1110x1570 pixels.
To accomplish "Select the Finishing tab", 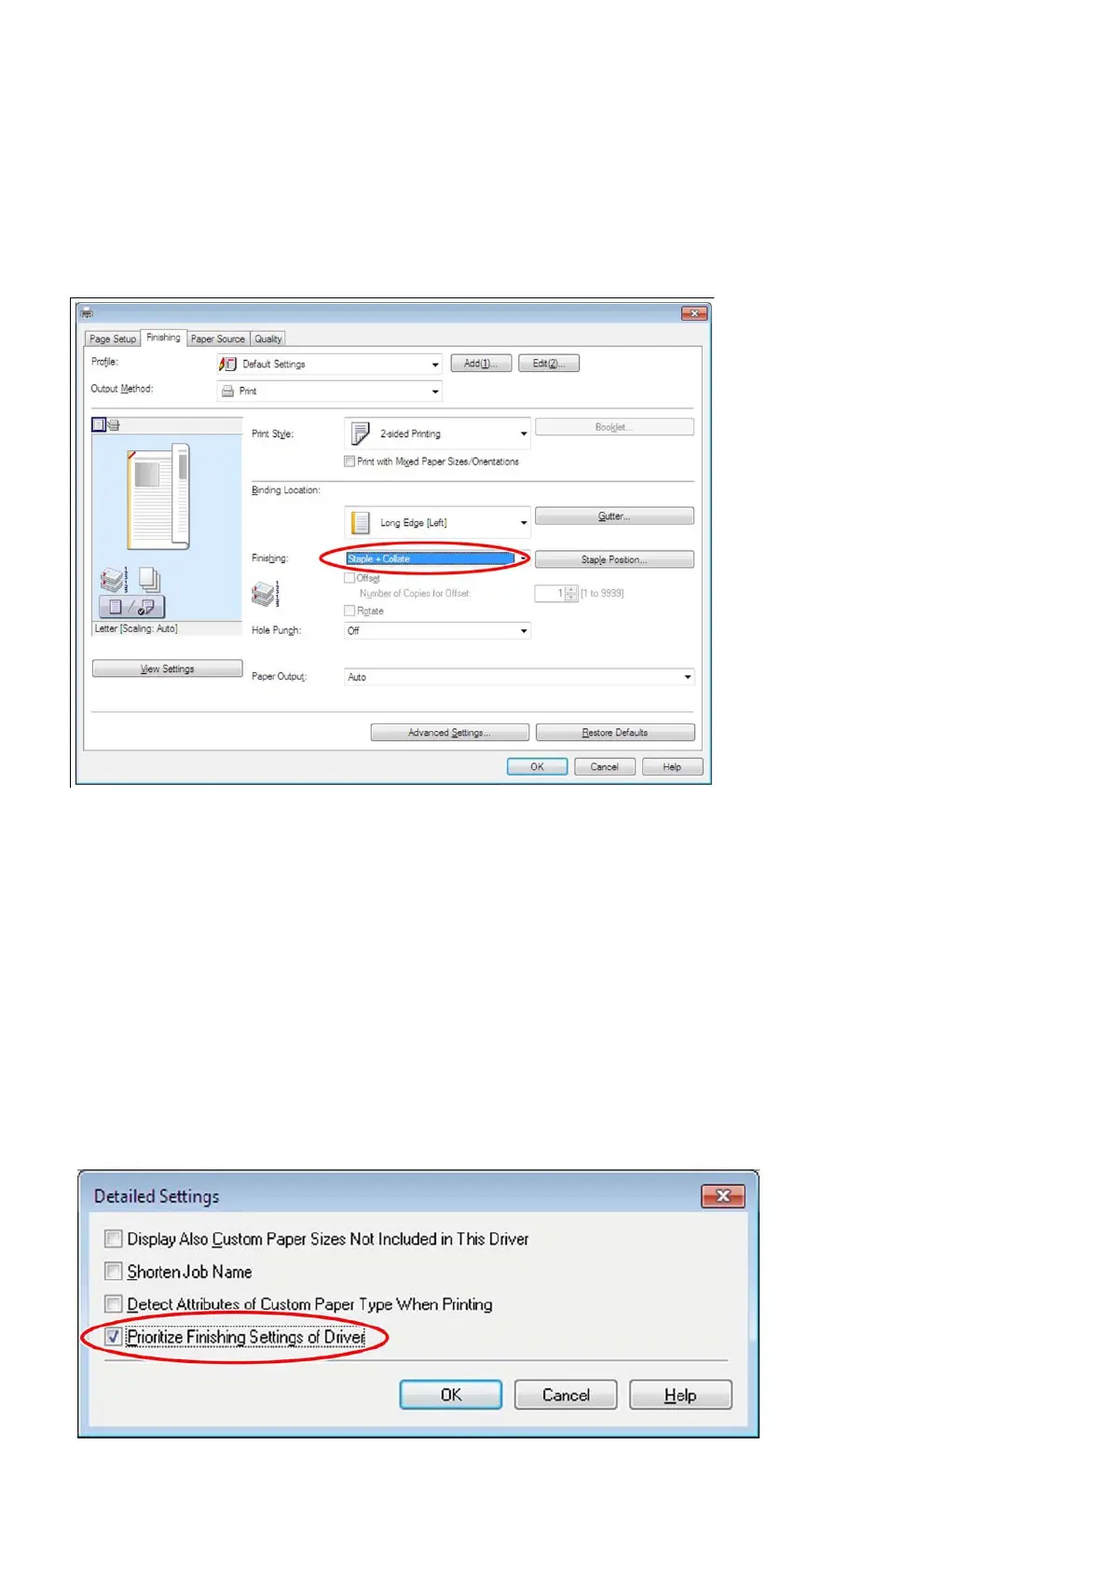I will pyautogui.click(x=164, y=337).
